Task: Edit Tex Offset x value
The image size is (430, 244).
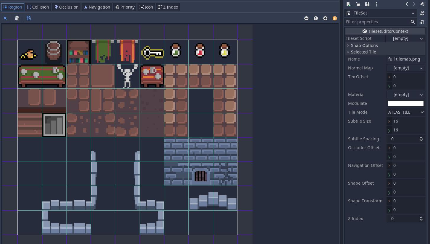Action: click(x=406, y=77)
